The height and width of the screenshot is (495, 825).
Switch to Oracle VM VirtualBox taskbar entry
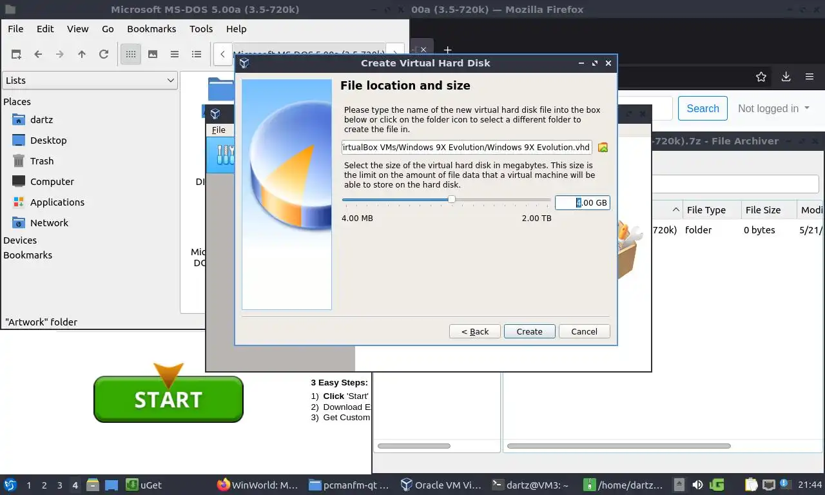coord(441,485)
